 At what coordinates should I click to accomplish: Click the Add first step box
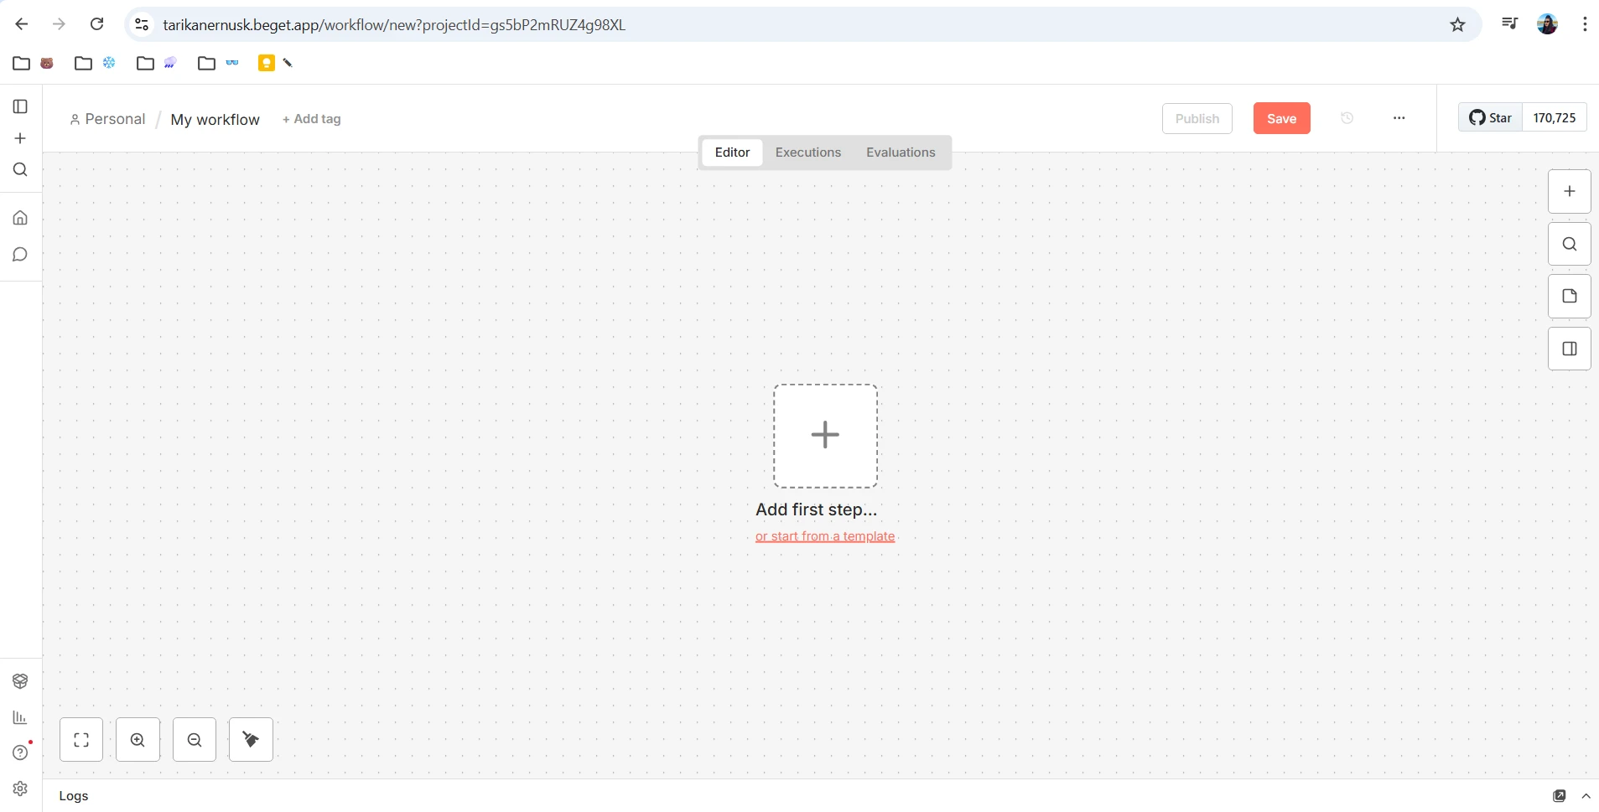[825, 436]
